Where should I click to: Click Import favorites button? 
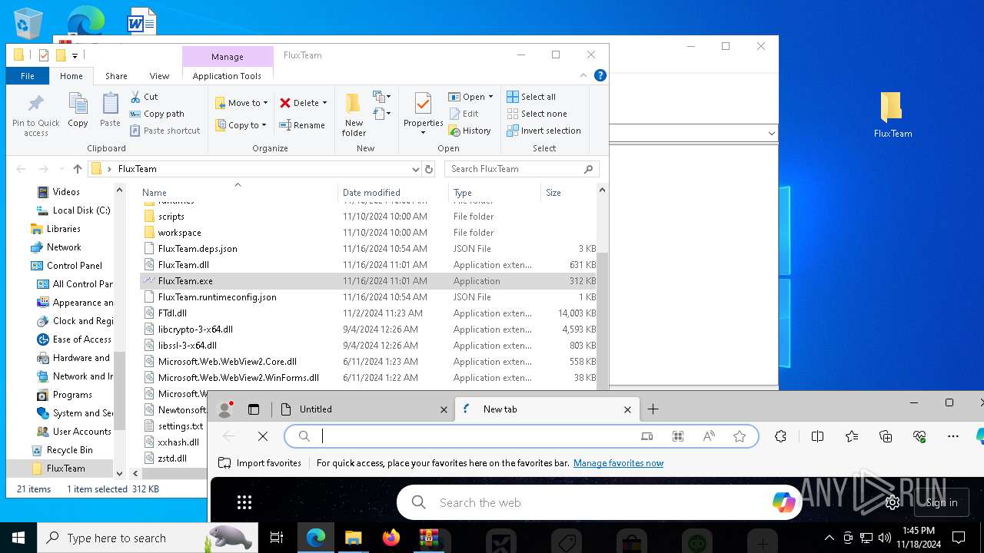tap(260, 463)
